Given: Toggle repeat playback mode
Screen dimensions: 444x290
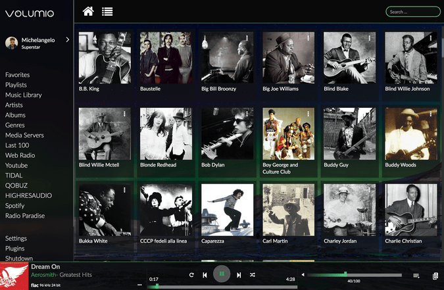Looking at the screenshot, I should point(191,275).
